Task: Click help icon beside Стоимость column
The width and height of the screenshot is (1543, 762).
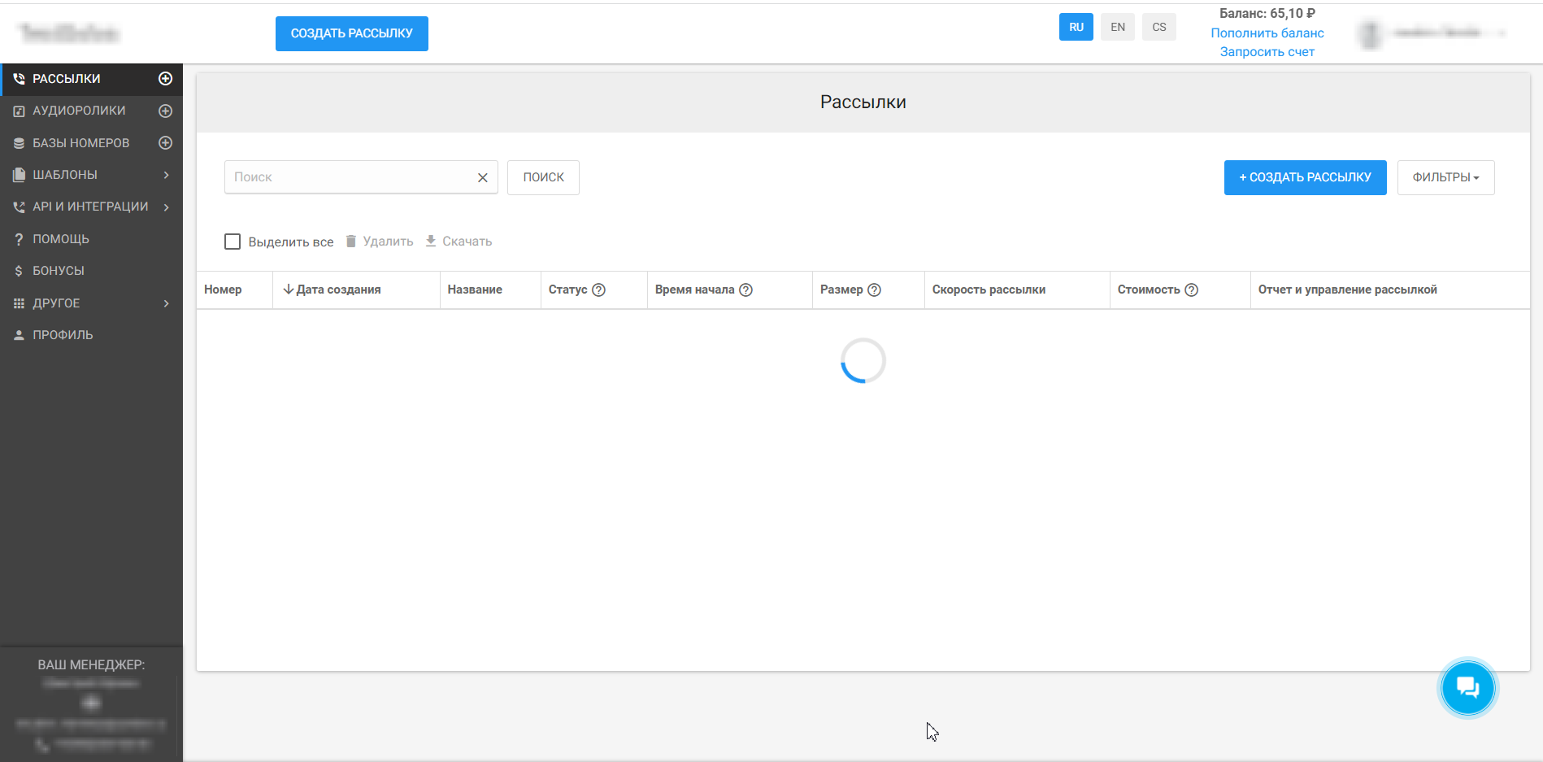Action: pos(1191,290)
